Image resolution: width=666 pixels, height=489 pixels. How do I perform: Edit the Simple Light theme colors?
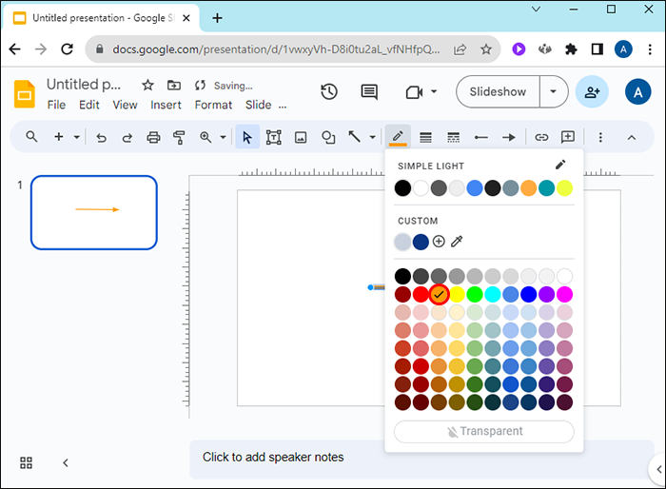click(561, 166)
